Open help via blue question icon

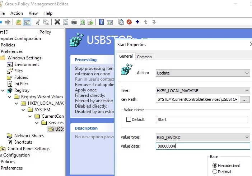point(102,22)
